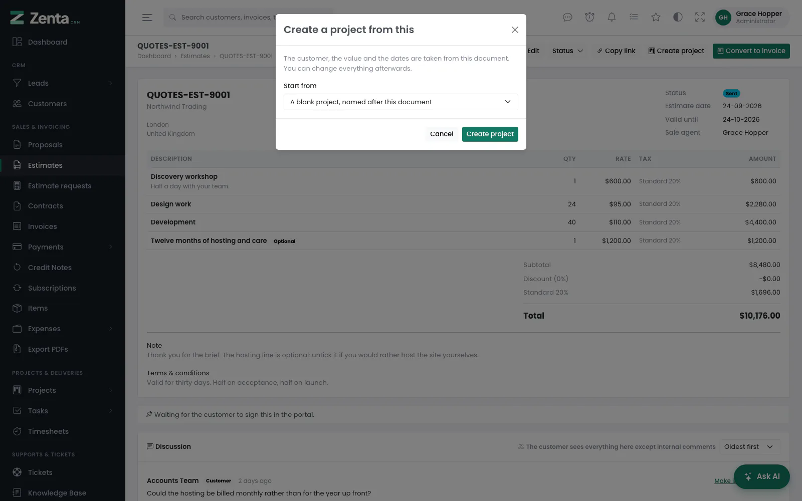Open Estimate requests in the sidebar
Image resolution: width=802 pixels, height=501 pixels.
[63, 186]
